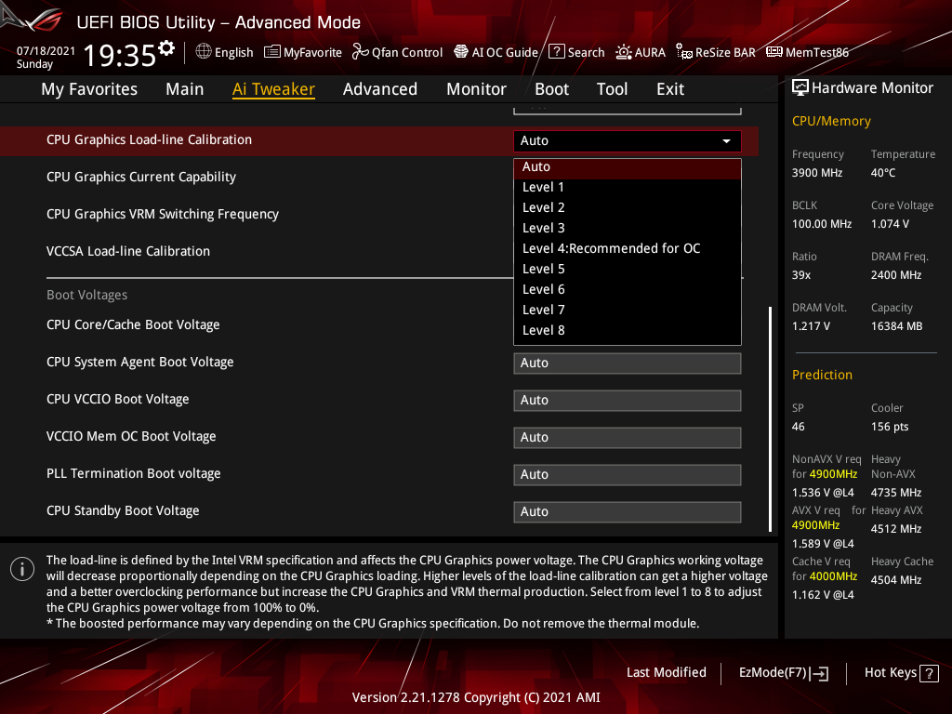Click the Hardware Monitor panel icon
Image resolution: width=952 pixels, height=714 pixels.
pyautogui.click(x=800, y=86)
